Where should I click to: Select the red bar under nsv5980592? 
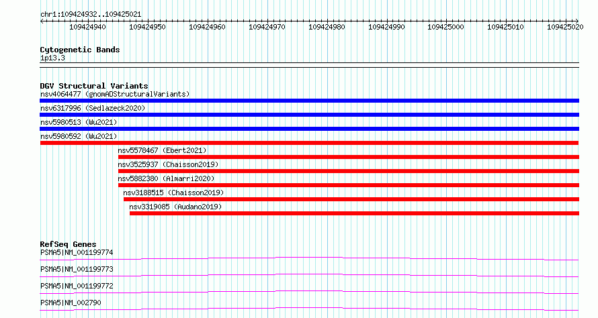(x=309, y=143)
